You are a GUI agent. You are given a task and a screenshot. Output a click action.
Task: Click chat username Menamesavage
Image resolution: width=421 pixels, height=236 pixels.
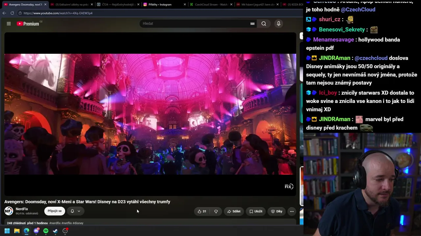334,40
